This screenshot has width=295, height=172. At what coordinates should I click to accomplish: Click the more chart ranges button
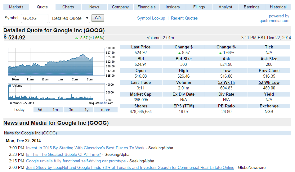105,110
